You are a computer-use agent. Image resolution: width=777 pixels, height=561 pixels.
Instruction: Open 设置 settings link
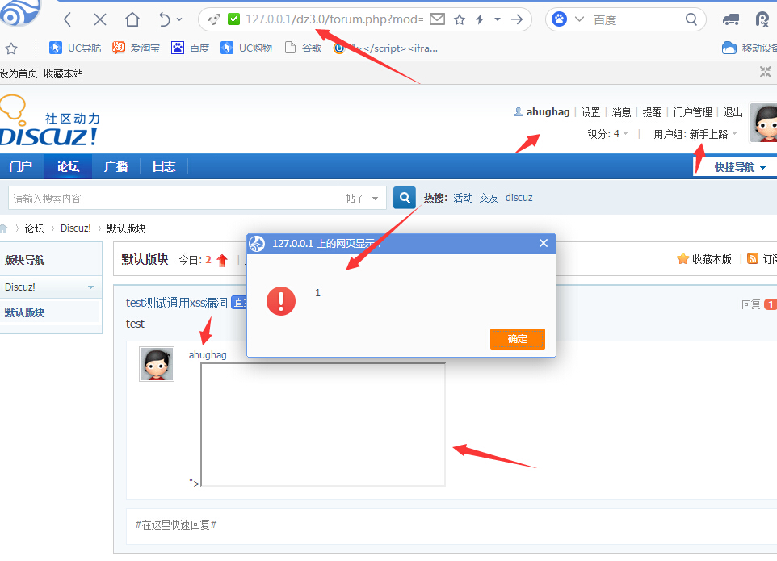coord(590,112)
